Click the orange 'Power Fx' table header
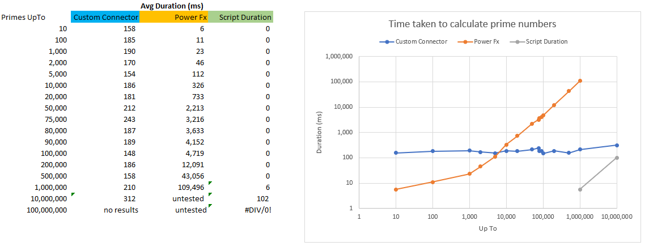 pyautogui.click(x=174, y=18)
